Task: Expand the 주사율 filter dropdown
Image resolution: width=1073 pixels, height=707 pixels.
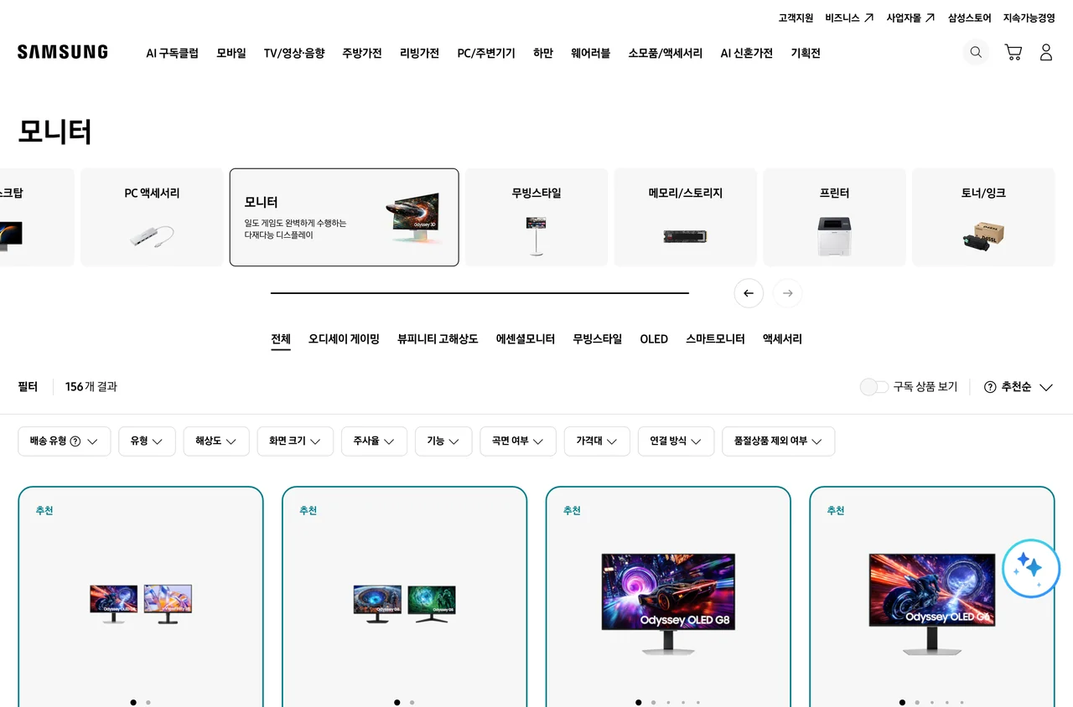Action: [374, 441]
